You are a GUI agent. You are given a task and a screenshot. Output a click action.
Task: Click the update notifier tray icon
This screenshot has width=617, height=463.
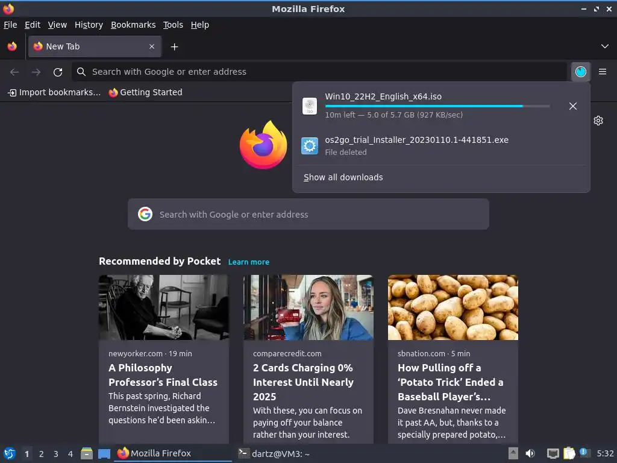tap(584, 453)
